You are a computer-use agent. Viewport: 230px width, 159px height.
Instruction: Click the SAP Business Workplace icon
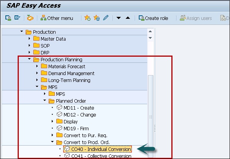click(30, 18)
